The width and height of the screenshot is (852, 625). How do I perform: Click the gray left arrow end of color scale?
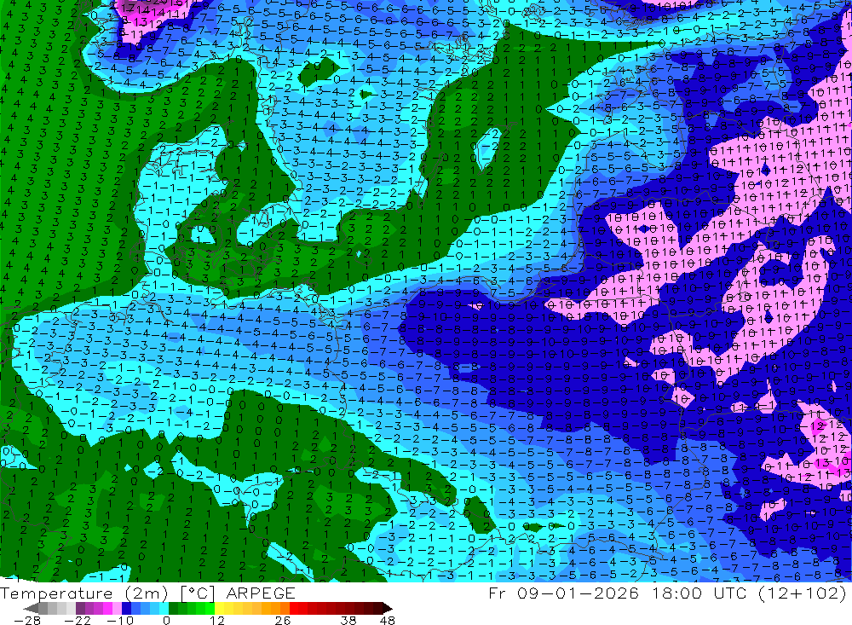(31, 608)
